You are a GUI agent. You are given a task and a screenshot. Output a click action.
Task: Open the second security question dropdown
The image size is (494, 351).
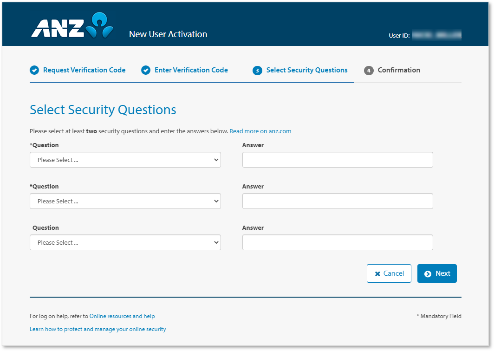(125, 201)
